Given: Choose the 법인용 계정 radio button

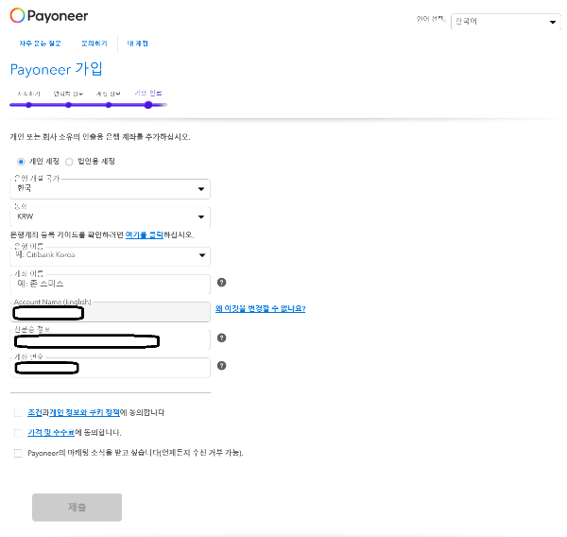Looking at the screenshot, I should click(x=69, y=162).
